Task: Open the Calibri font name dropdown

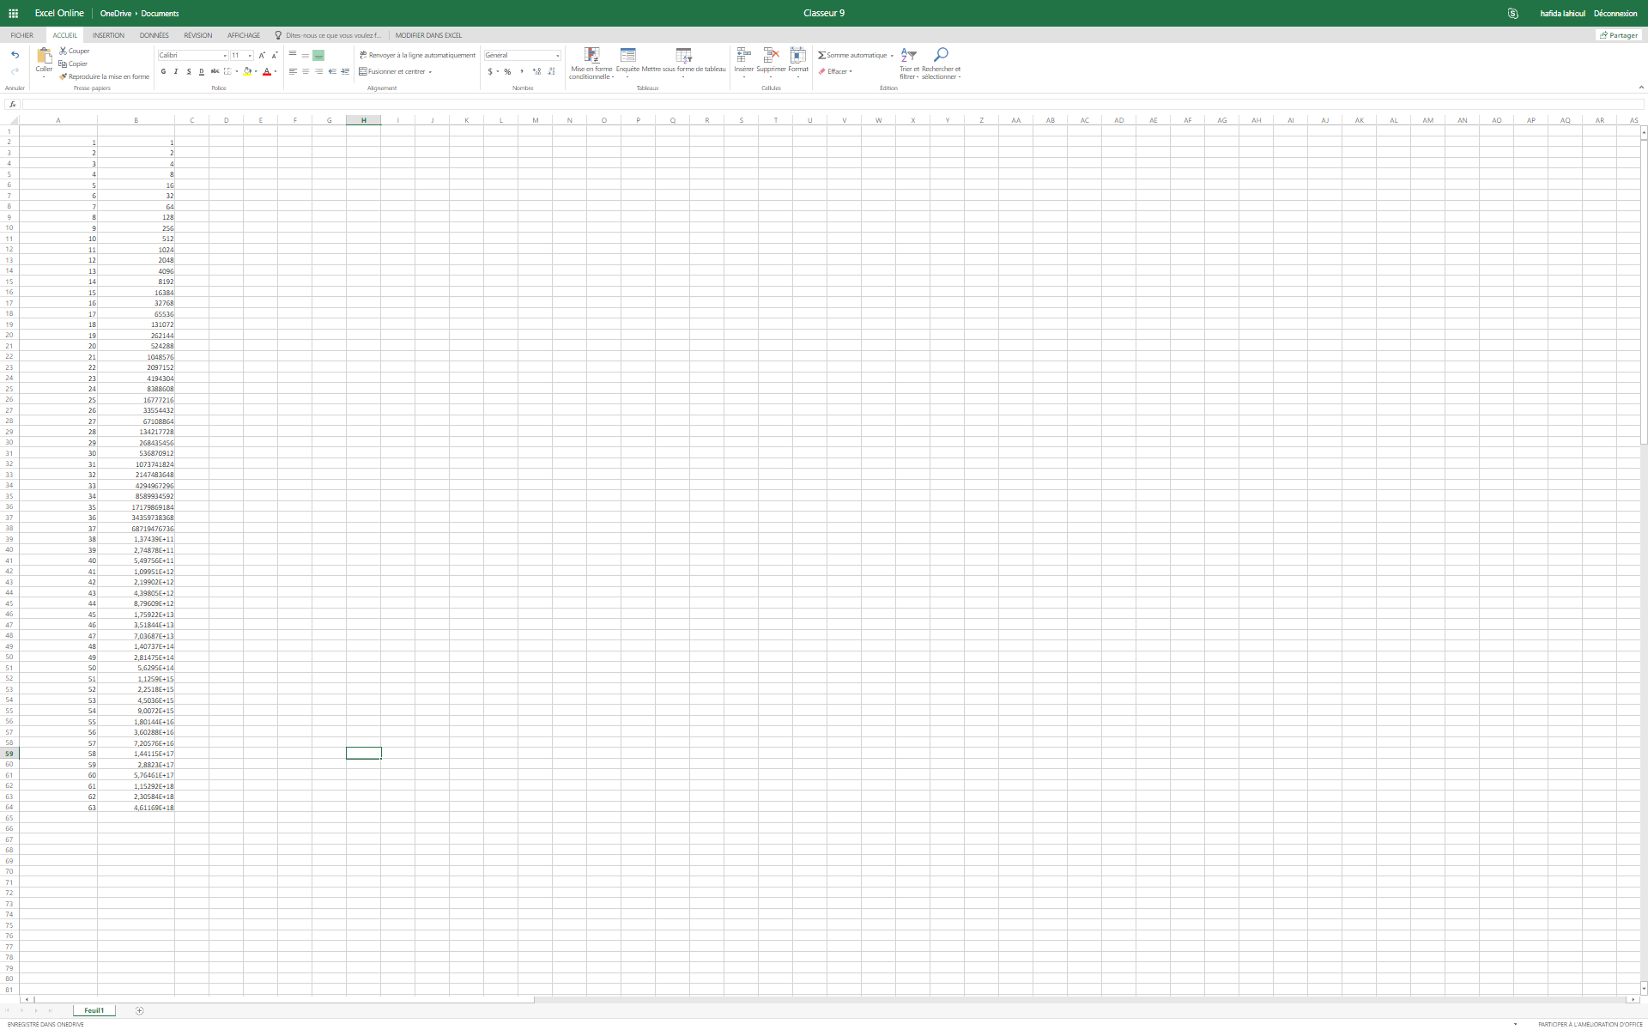Action: coord(225,55)
